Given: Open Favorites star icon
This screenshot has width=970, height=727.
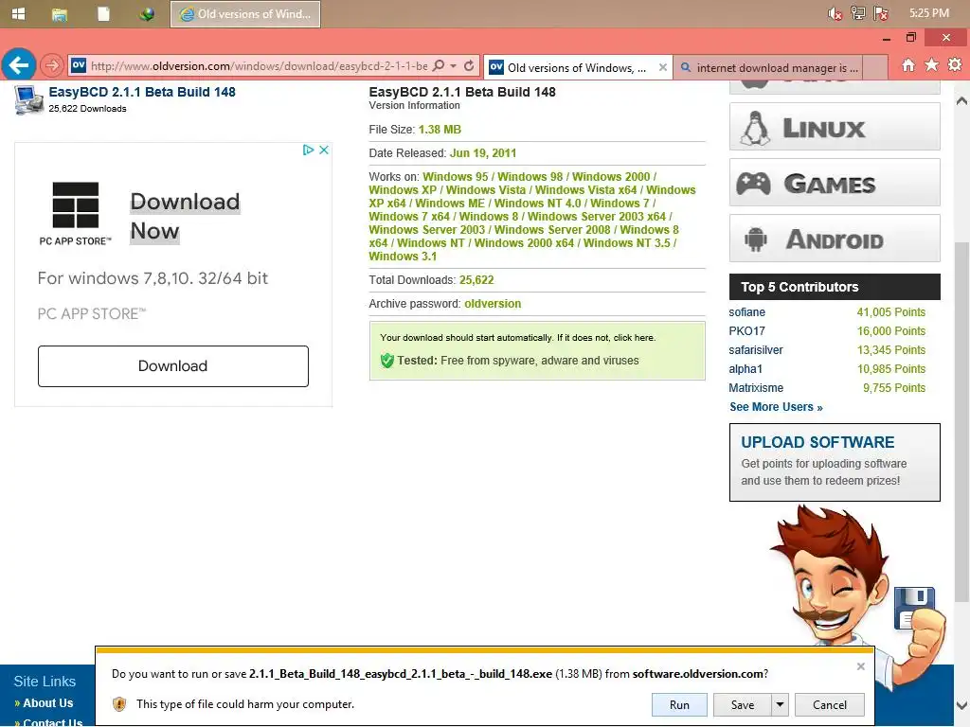Looking at the screenshot, I should tap(932, 65).
